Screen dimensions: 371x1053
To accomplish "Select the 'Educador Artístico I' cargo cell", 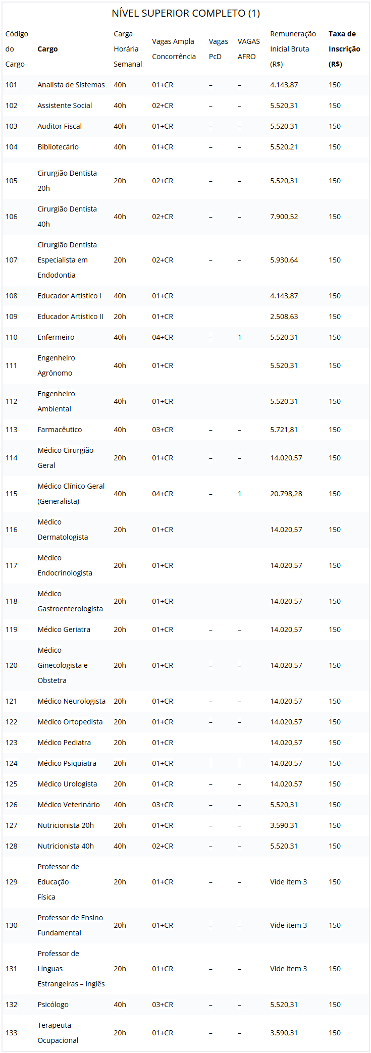I will [x=69, y=296].
